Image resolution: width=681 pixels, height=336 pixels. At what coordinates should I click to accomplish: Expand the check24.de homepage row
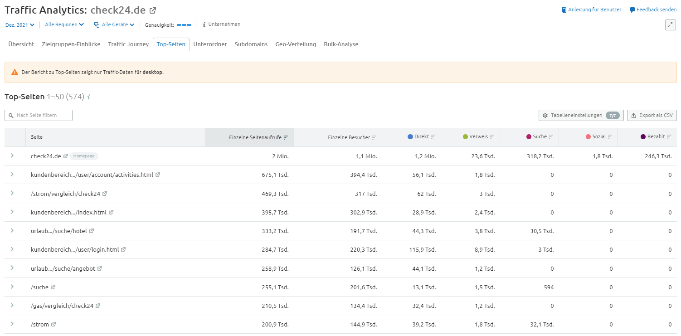(12, 156)
